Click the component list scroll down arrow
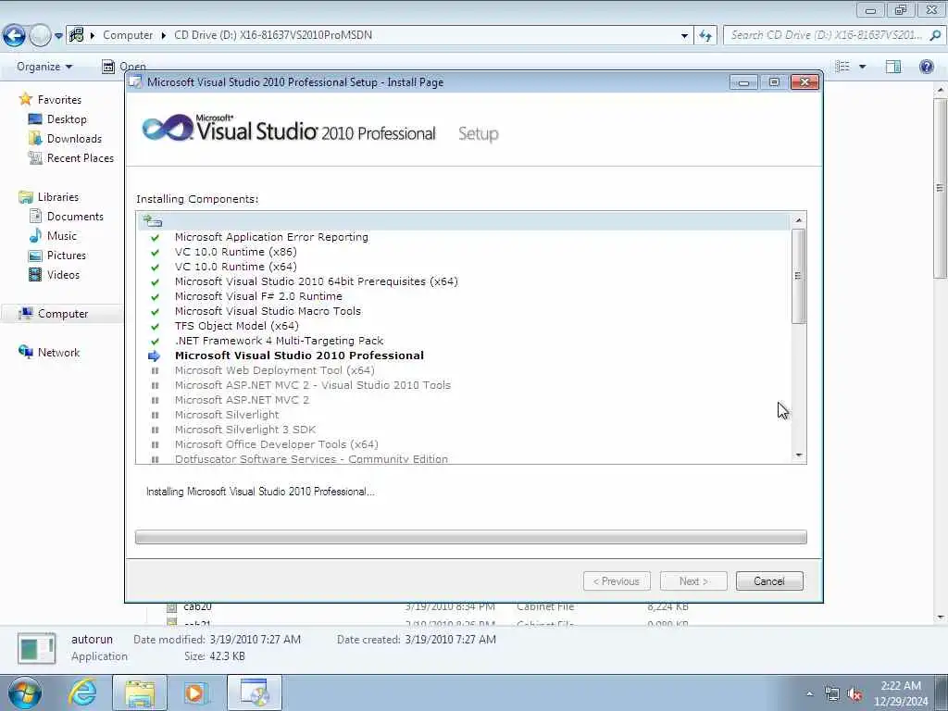948x711 pixels. (x=799, y=455)
